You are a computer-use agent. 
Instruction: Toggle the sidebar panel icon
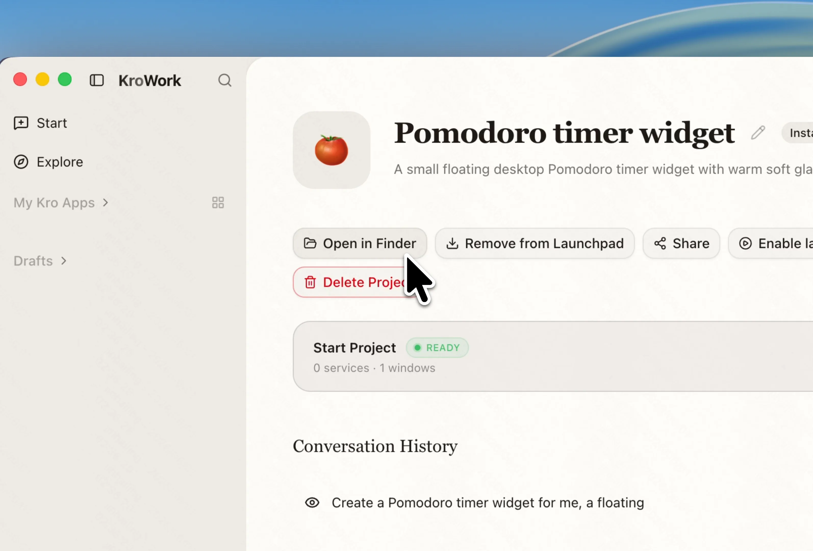click(97, 80)
